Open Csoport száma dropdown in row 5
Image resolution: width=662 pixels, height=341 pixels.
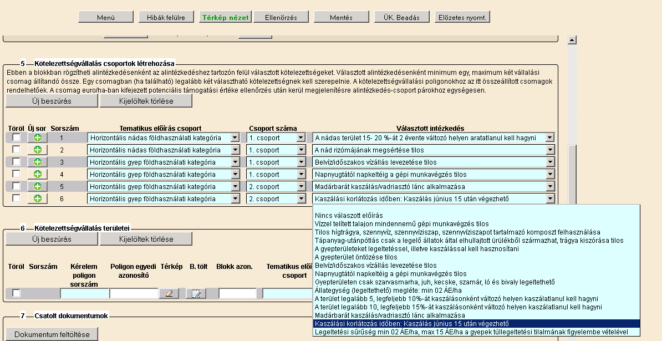point(276,186)
